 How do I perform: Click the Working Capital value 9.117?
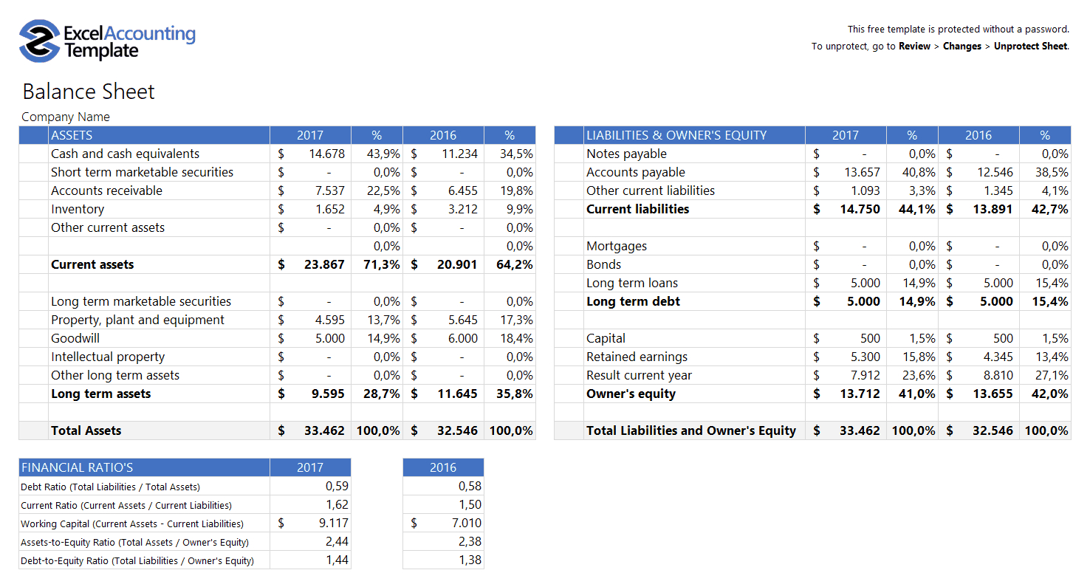[x=333, y=523]
